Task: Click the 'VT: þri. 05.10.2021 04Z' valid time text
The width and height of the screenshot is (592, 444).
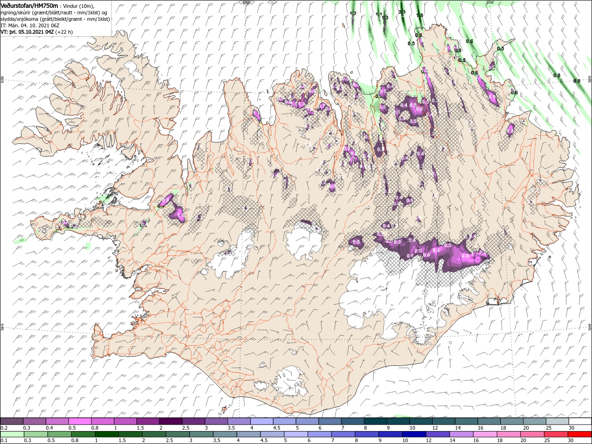Action: point(27,32)
